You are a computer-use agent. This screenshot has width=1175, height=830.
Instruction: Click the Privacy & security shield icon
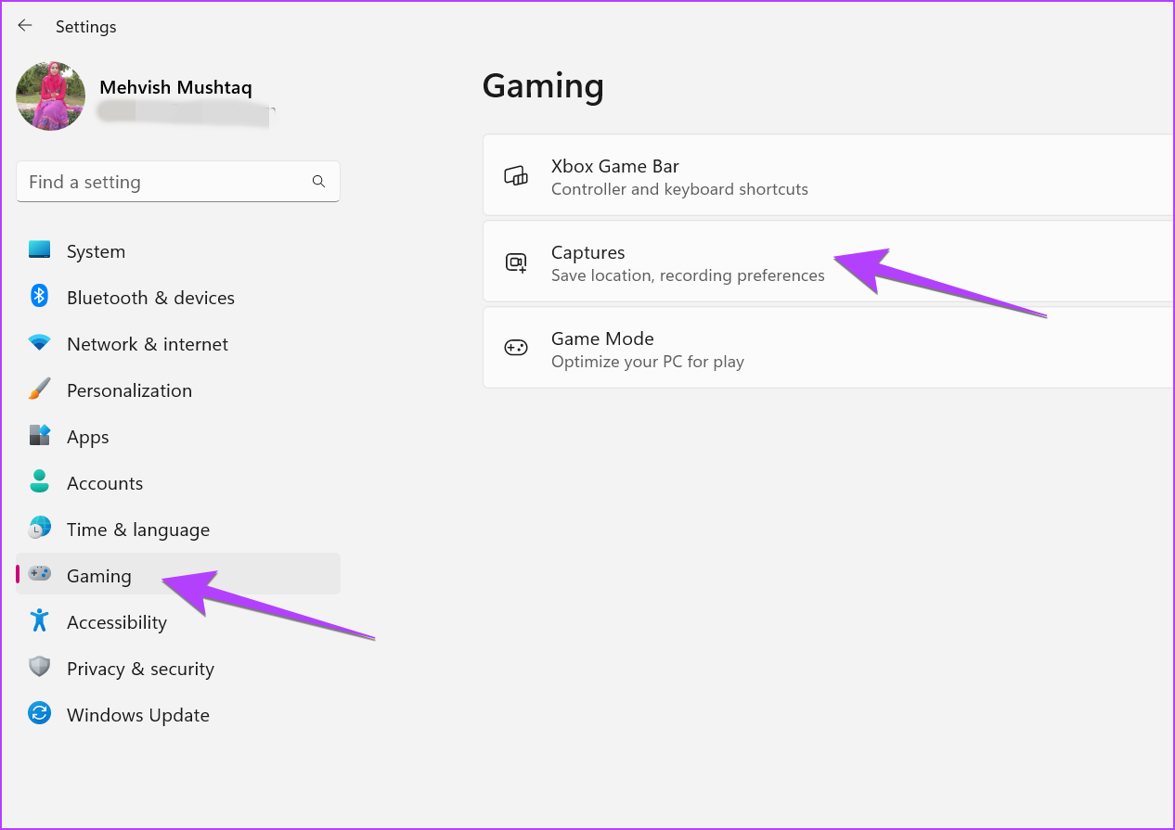click(39, 668)
